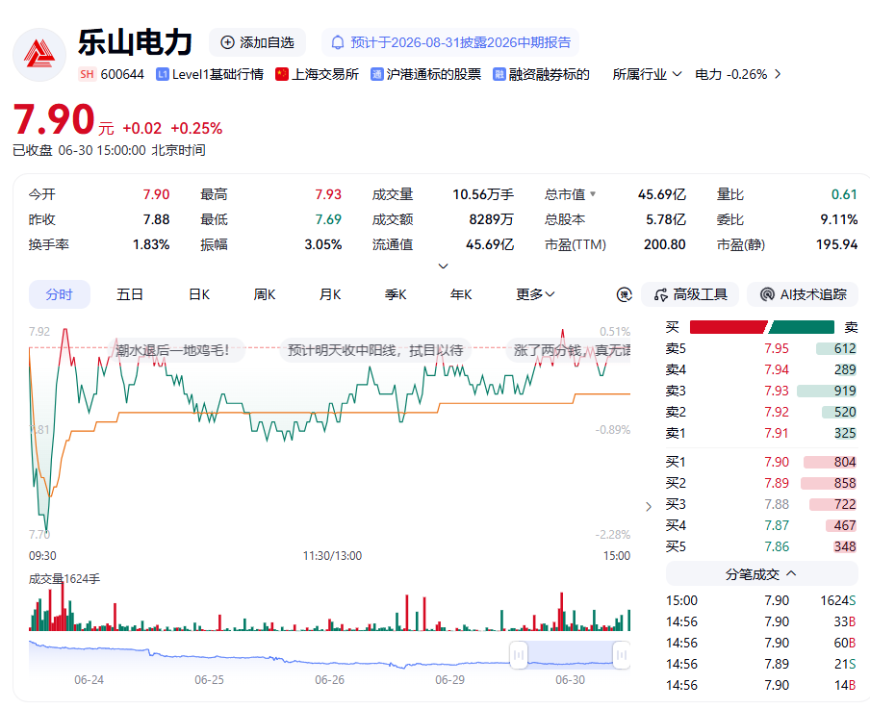Screen dimensions: 870x709
Task: Open 高级工具 via its tool icon
Action: 661,294
